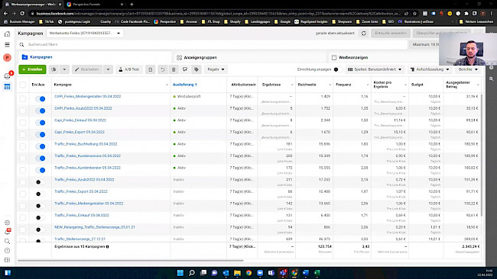Select the campaigns table grid icon in sidebar

pos(7,87)
